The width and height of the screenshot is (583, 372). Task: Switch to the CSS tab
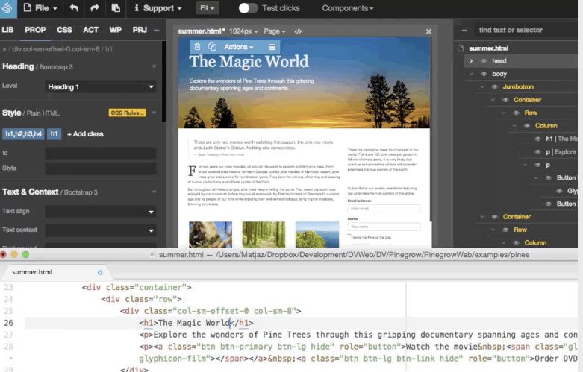click(65, 30)
